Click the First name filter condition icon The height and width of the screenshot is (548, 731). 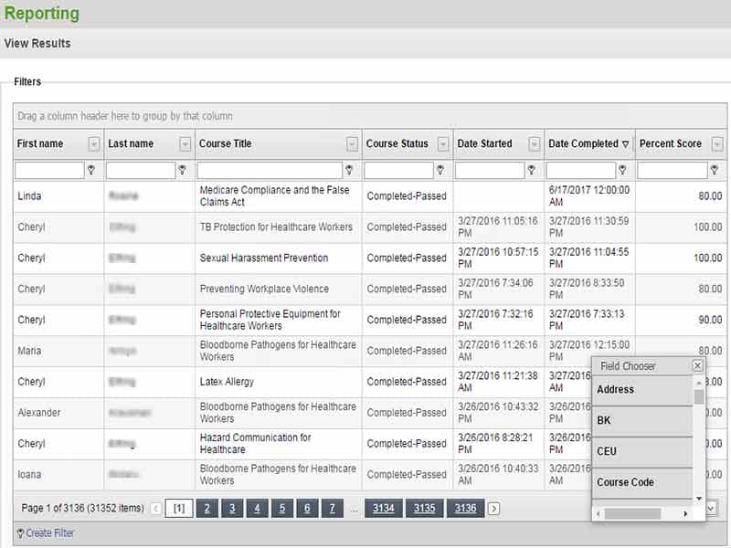90,170
